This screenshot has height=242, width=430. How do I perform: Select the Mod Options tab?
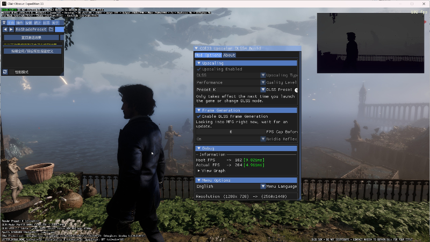pos(208,55)
